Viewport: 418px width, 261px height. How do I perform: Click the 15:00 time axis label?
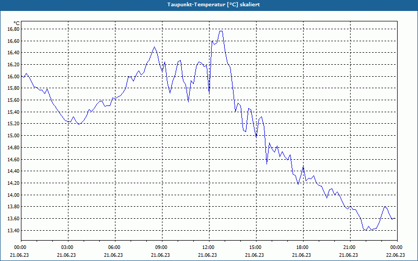(x=256, y=247)
